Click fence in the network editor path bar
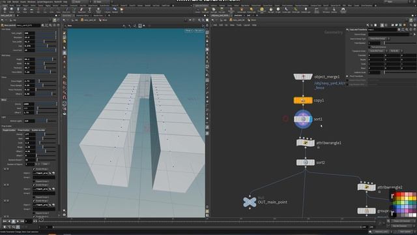The width and height of the screenshot is (417, 235). click(x=252, y=20)
